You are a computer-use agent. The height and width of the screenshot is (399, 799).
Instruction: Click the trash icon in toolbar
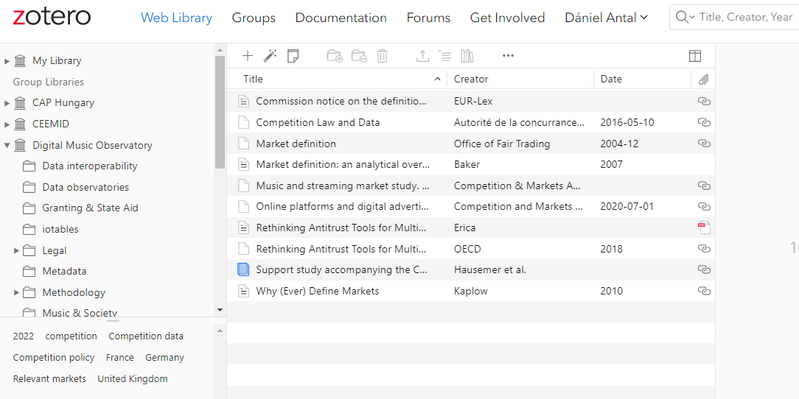(x=383, y=55)
